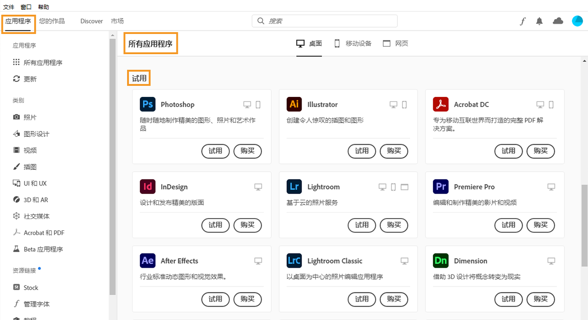Image resolution: width=588 pixels, height=320 pixels.
Task: Click 购买 for Lightroom
Action: tap(394, 225)
